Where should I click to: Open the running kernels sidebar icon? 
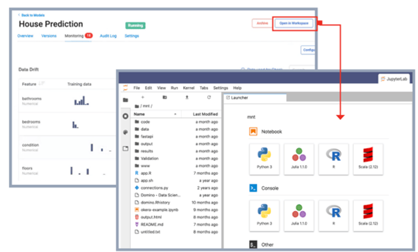coord(125,116)
